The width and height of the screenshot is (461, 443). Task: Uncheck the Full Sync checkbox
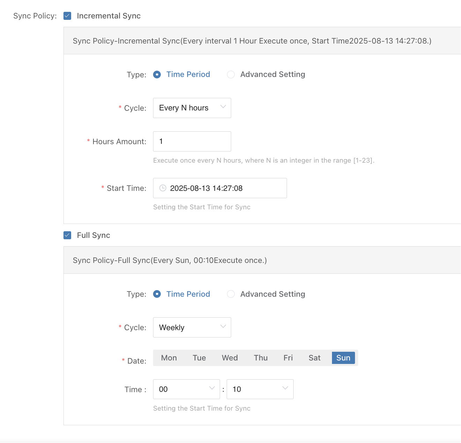[x=67, y=235]
